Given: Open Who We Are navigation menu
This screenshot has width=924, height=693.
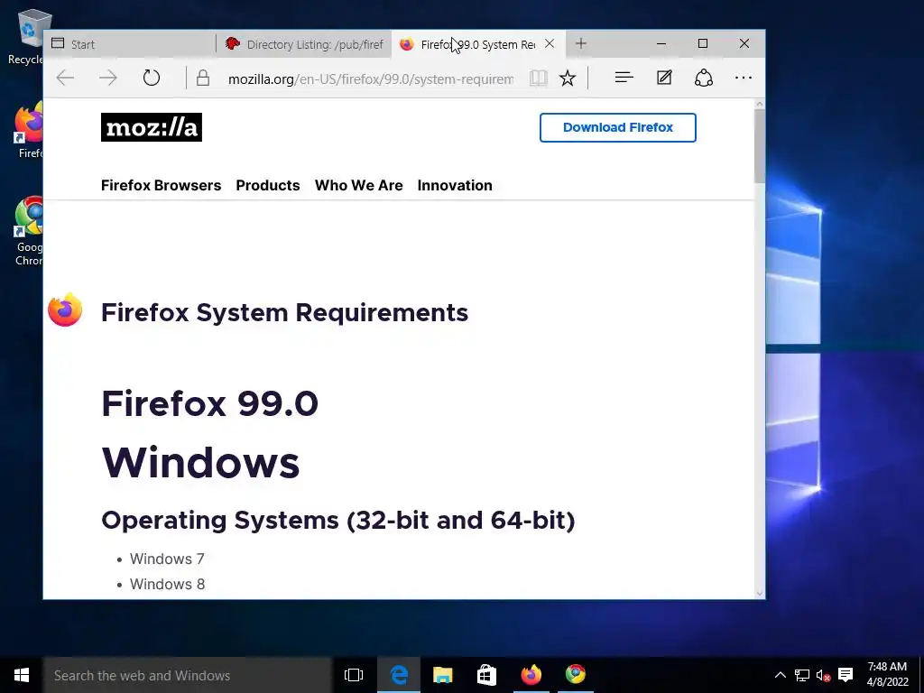Looking at the screenshot, I should [x=358, y=185].
